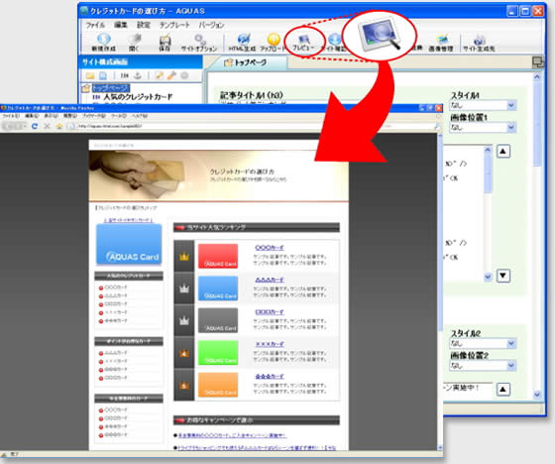Click the orange AQUAS Card thumbnail
This screenshot has height=464, width=555.
(218, 385)
